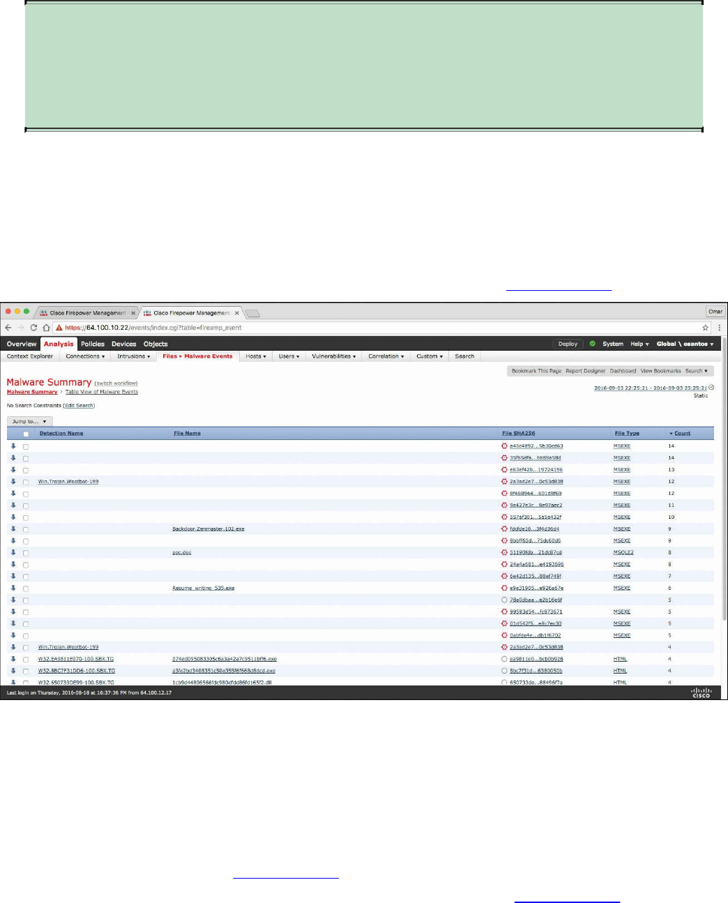The width and height of the screenshot is (728, 903).
Task: Expand the Connections menu
Action: coord(85,356)
